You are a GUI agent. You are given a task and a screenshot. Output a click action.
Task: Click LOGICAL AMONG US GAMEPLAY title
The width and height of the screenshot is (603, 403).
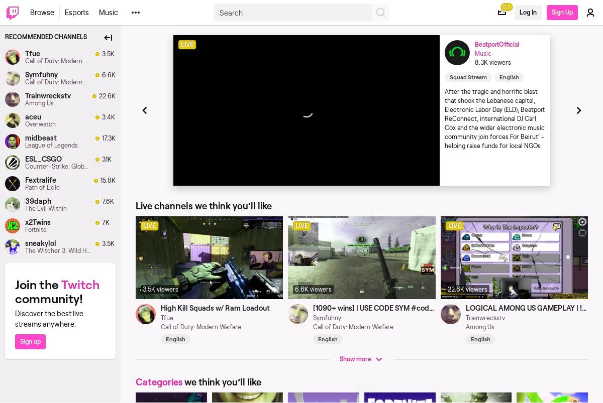point(526,308)
